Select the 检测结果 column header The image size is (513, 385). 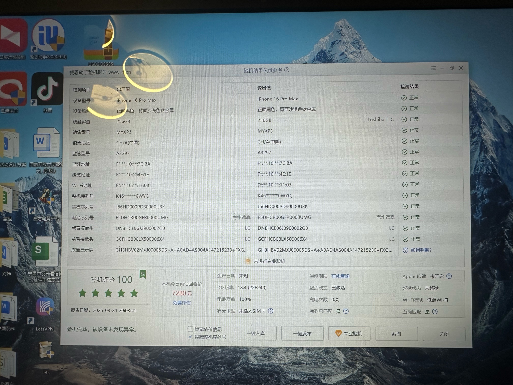409,87
